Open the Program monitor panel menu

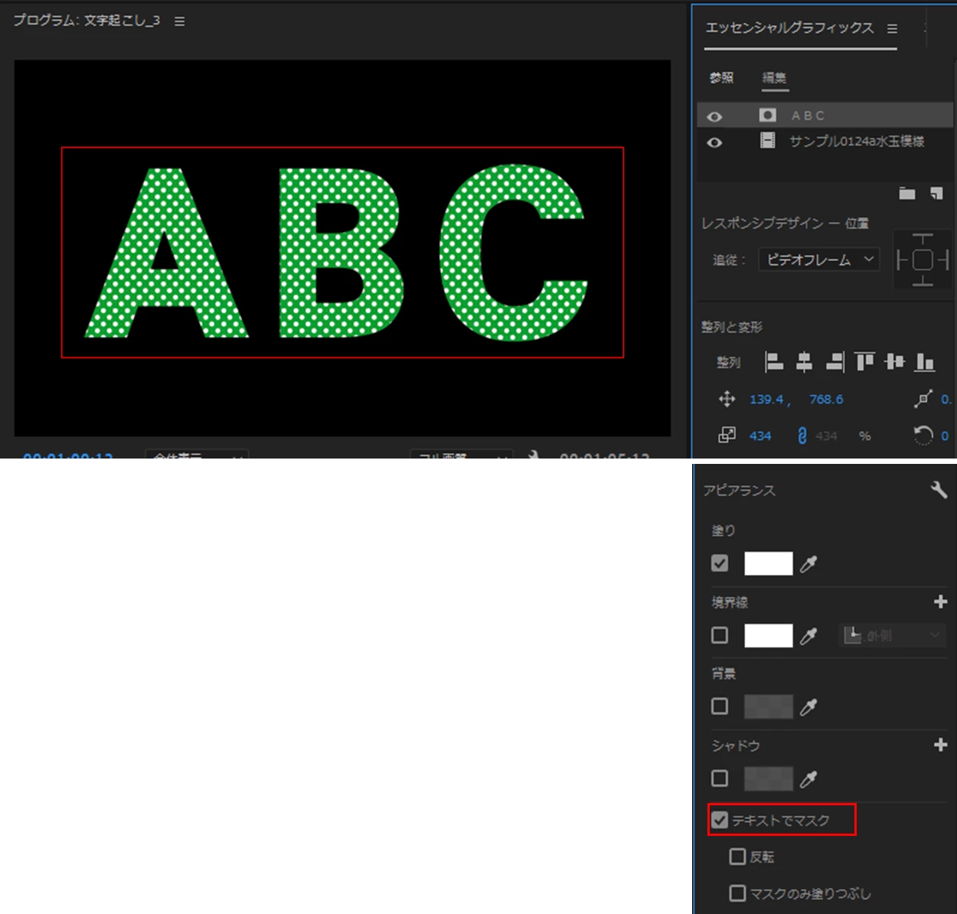tap(179, 21)
